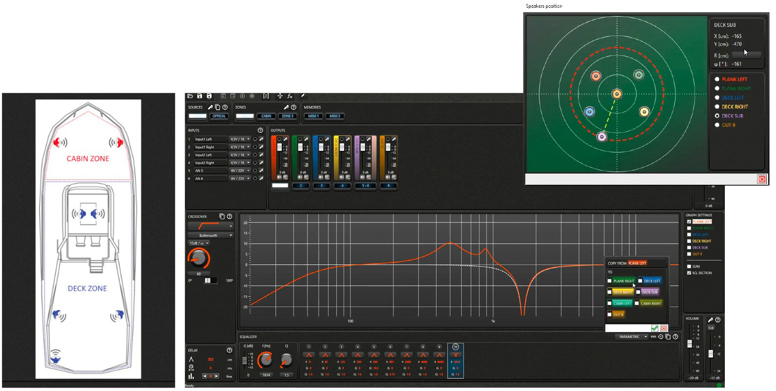This screenshot has width=776, height=391.
Task: Open the Inputs help question icon
Action: coord(260,130)
